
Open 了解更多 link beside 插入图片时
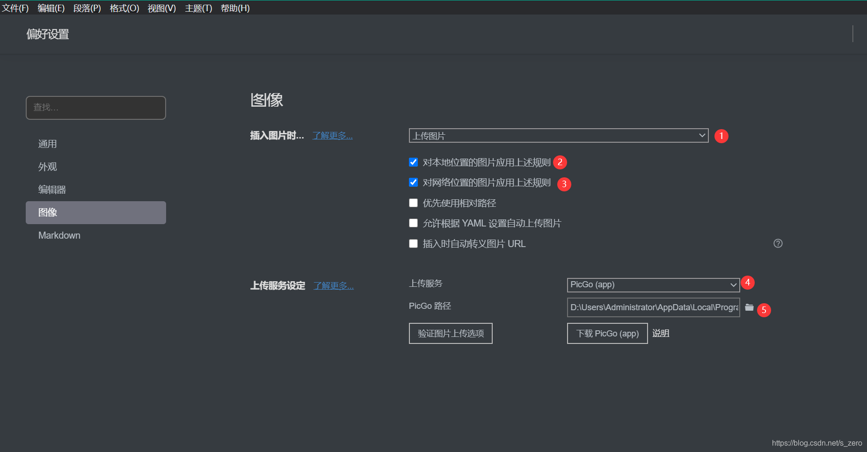[333, 136]
